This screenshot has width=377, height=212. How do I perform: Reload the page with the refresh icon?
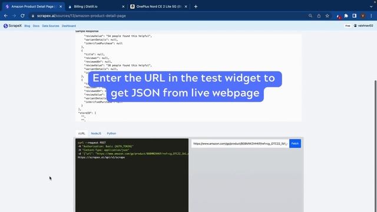[22, 16]
